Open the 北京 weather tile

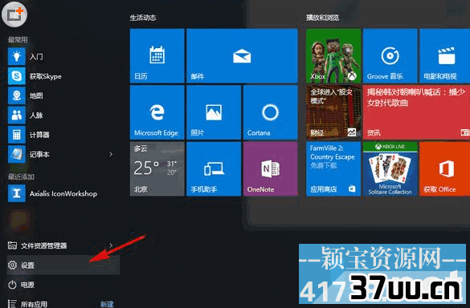tap(157, 168)
